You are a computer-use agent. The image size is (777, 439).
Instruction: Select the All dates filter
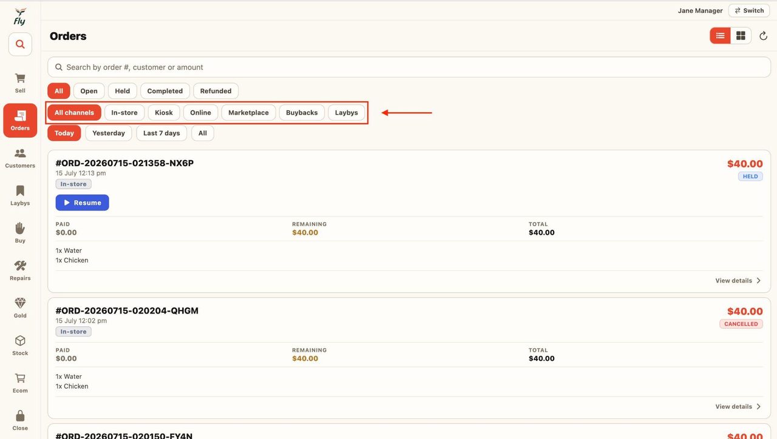pyautogui.click(x=203, y=133)
